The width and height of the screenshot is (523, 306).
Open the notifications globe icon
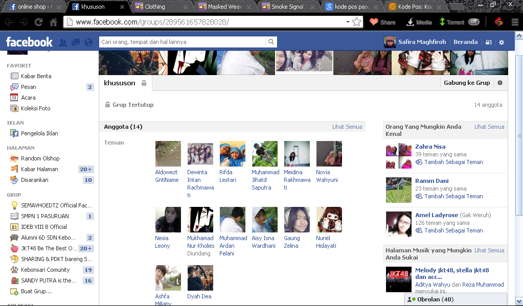point(88,42)
